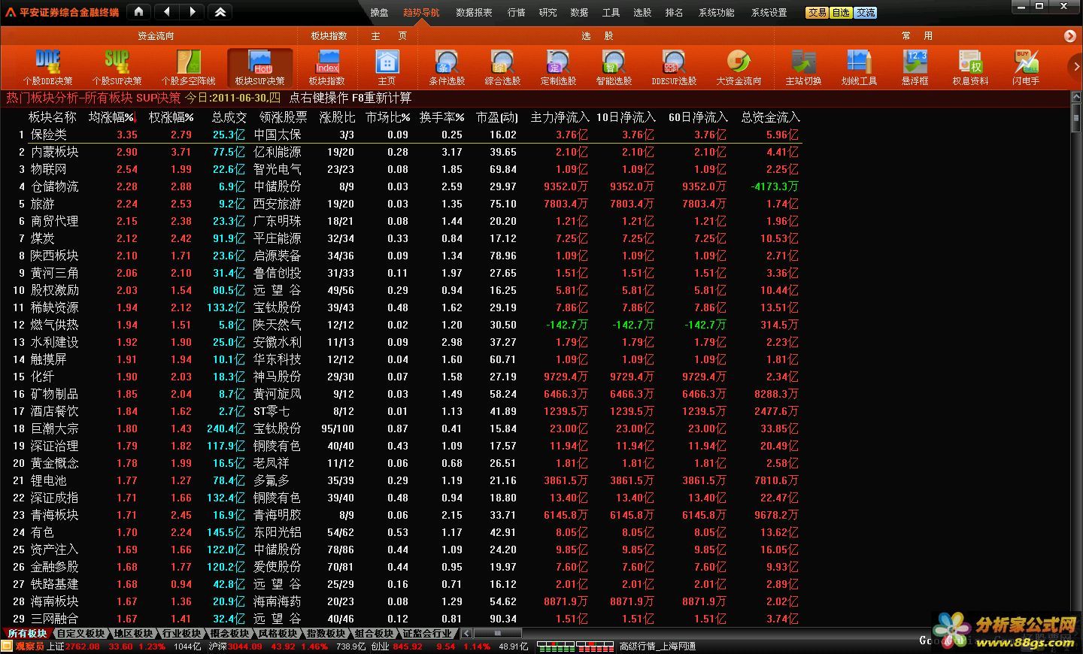Image resolution: width=1083 pixels, height=654 pixels.
Task: Collapse toolbar with double up-arrow button
Action: coord(220,12)
